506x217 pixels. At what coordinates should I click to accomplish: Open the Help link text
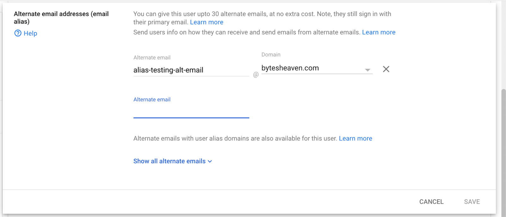[30, 33]
